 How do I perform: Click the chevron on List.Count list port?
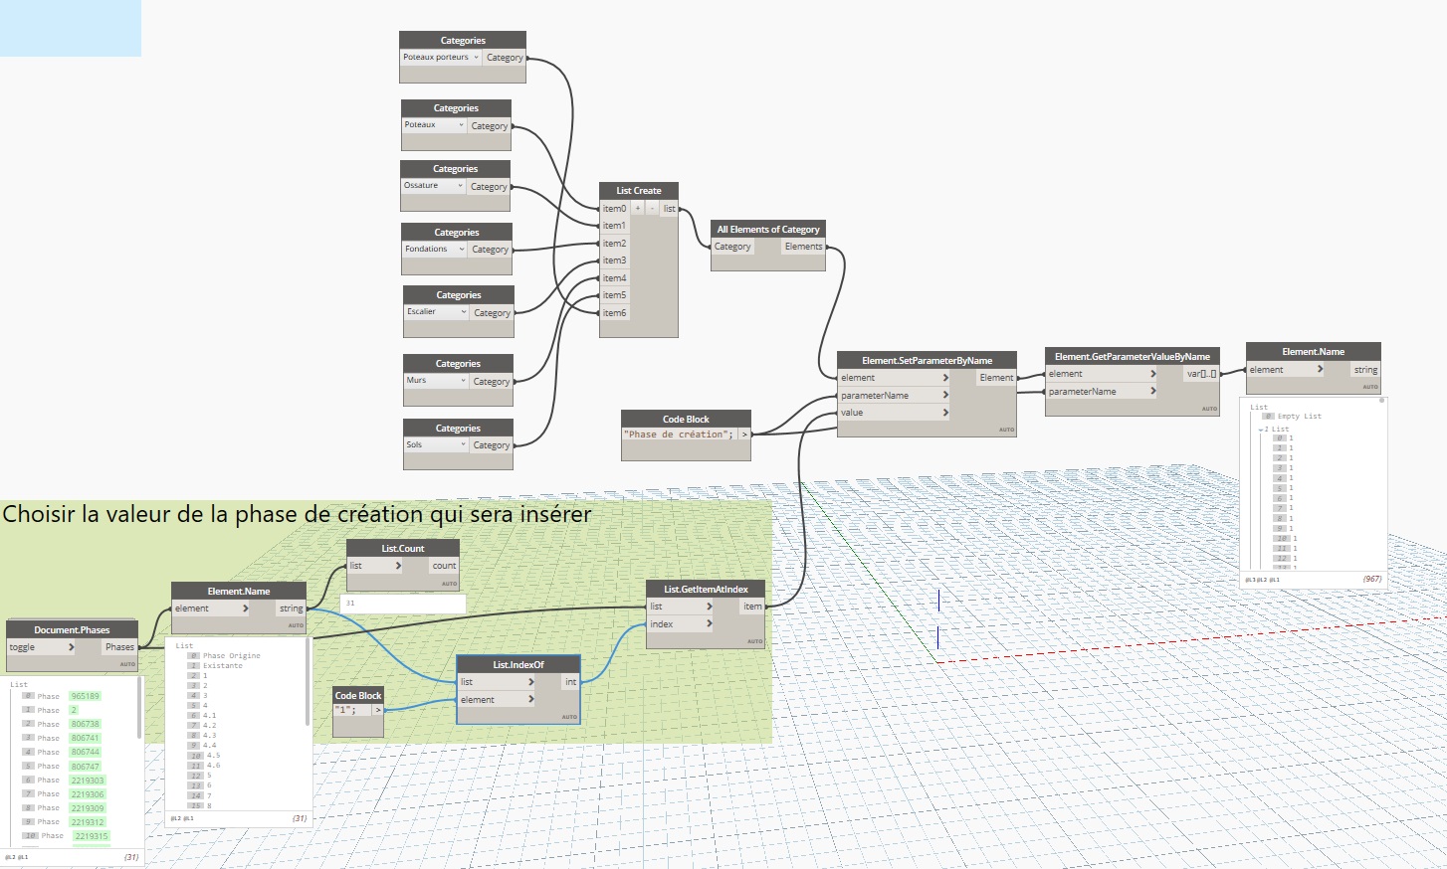[398, 566]
